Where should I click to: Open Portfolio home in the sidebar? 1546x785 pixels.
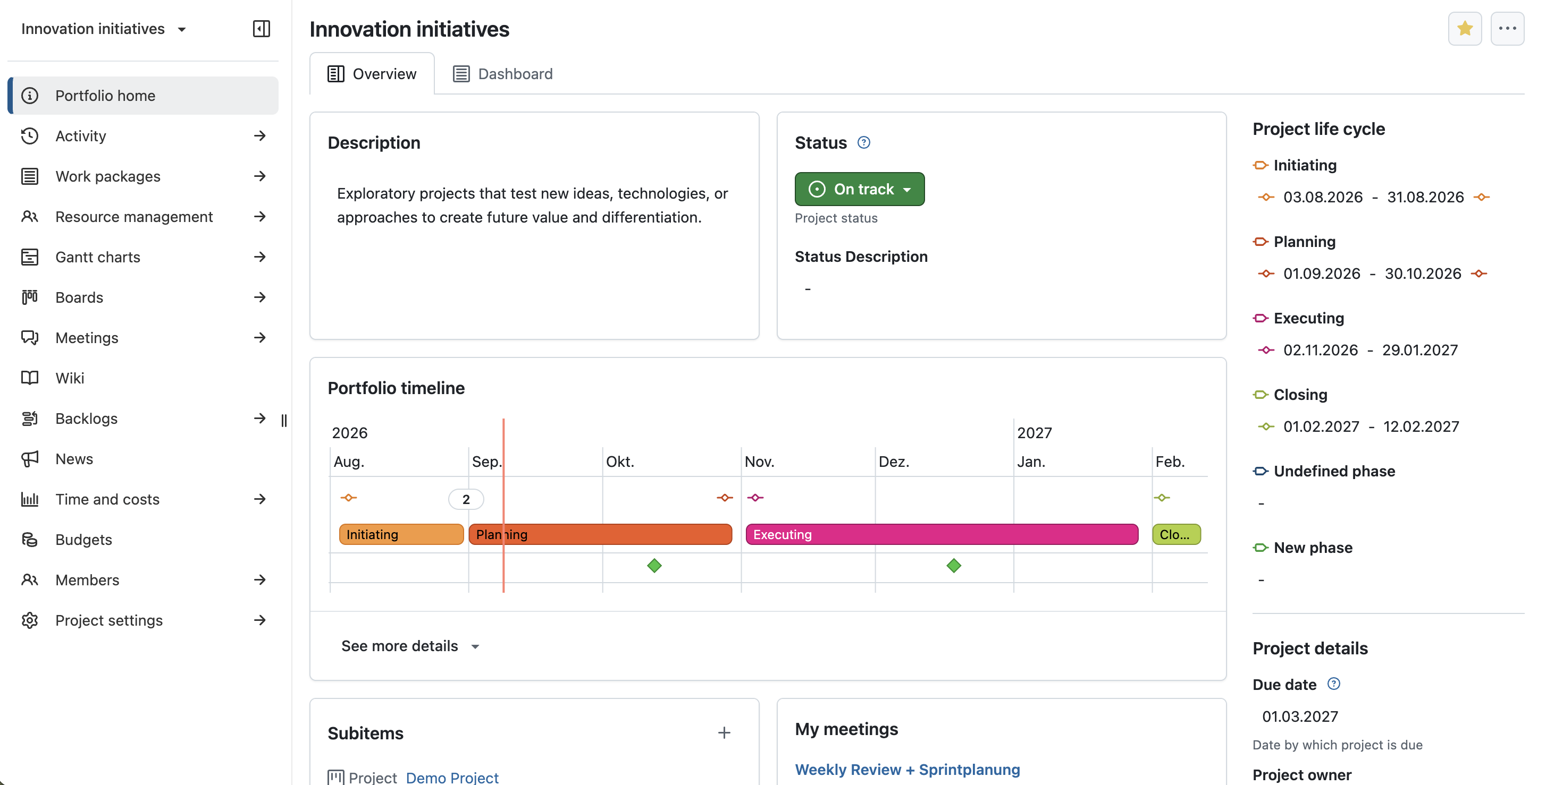click(x=143, y=96)
